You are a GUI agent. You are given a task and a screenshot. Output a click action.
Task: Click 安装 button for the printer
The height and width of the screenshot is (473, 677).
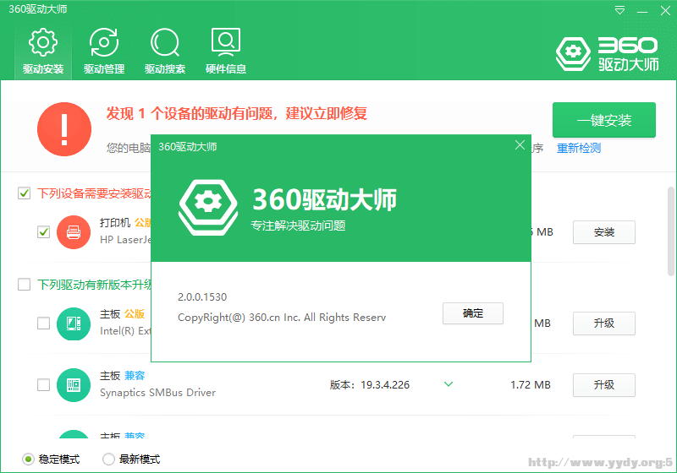click(604, 232)
